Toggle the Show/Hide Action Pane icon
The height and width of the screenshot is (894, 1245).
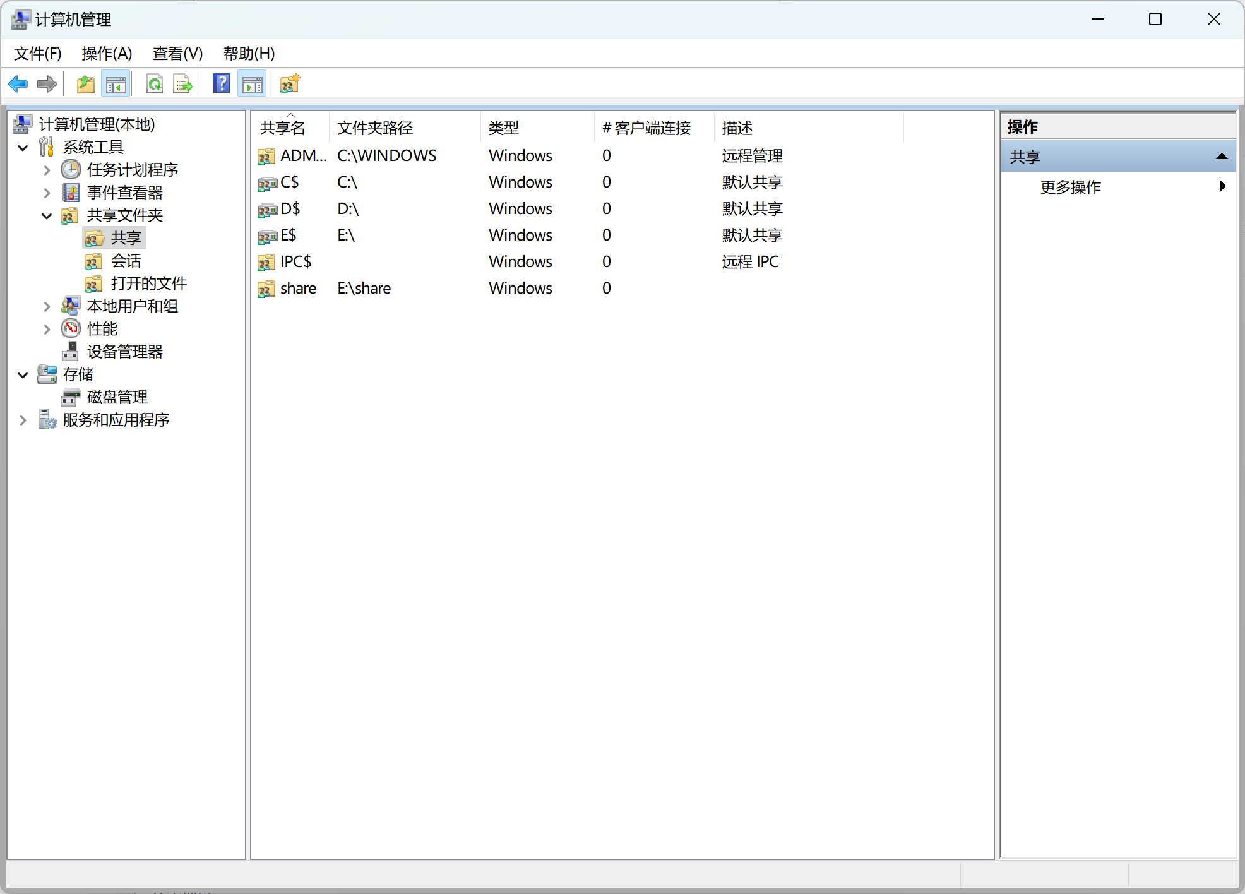[x=253, y=83]
